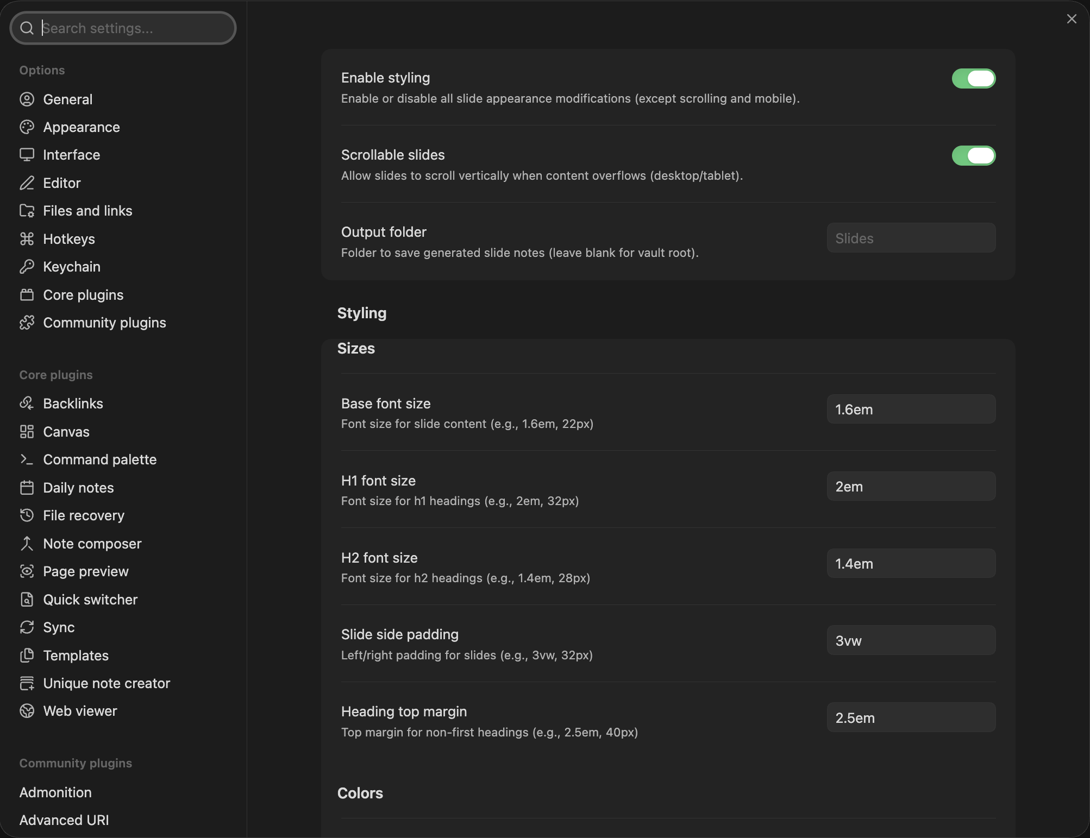The height and width of the screenshot is (838, 1090).
Task: Click the Backlinks link icon
Action: pos(27,404)
